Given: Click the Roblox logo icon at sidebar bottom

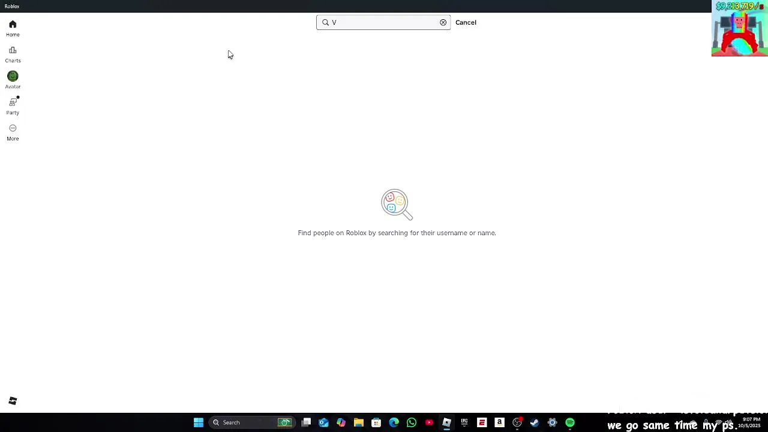Looking at the screenshot, I should coord(13,401).
